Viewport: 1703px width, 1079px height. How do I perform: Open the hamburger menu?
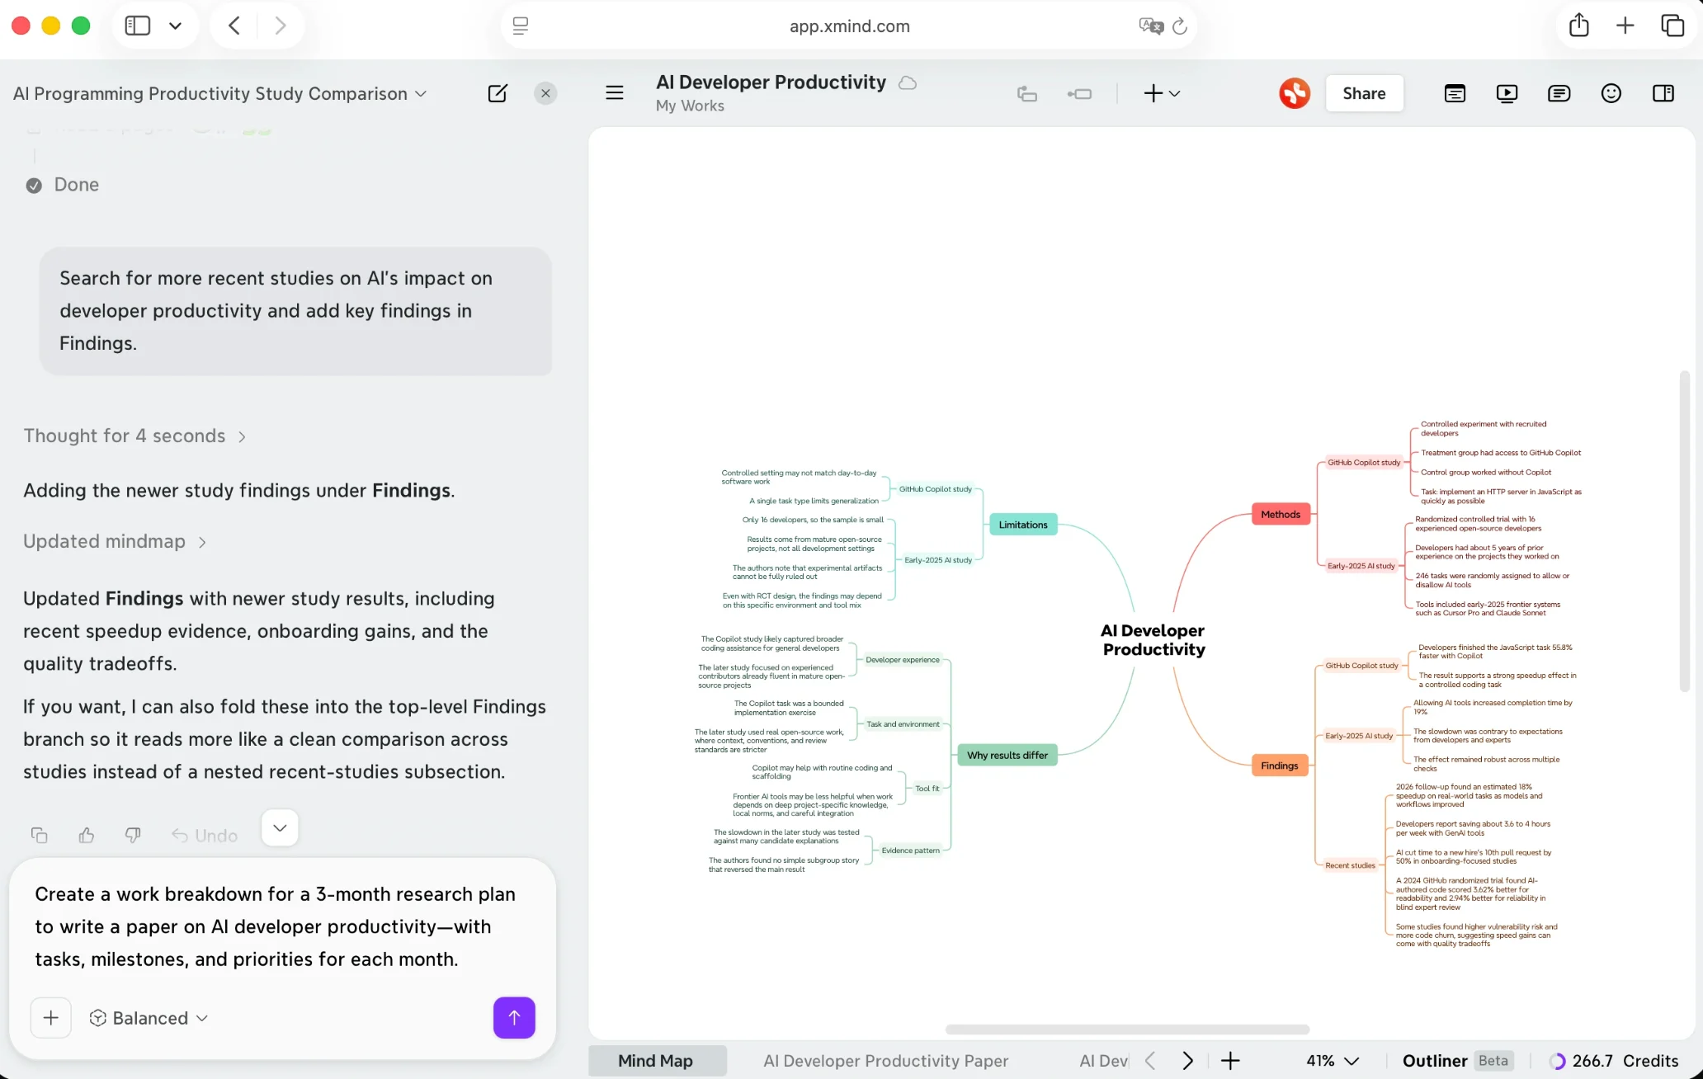(x=615, y=93)
